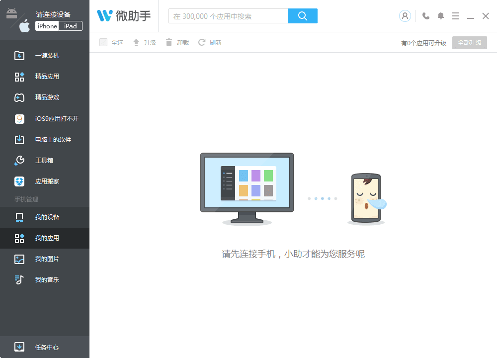
Task: Open the phone connection helper icon
Action: coord(425,16)
